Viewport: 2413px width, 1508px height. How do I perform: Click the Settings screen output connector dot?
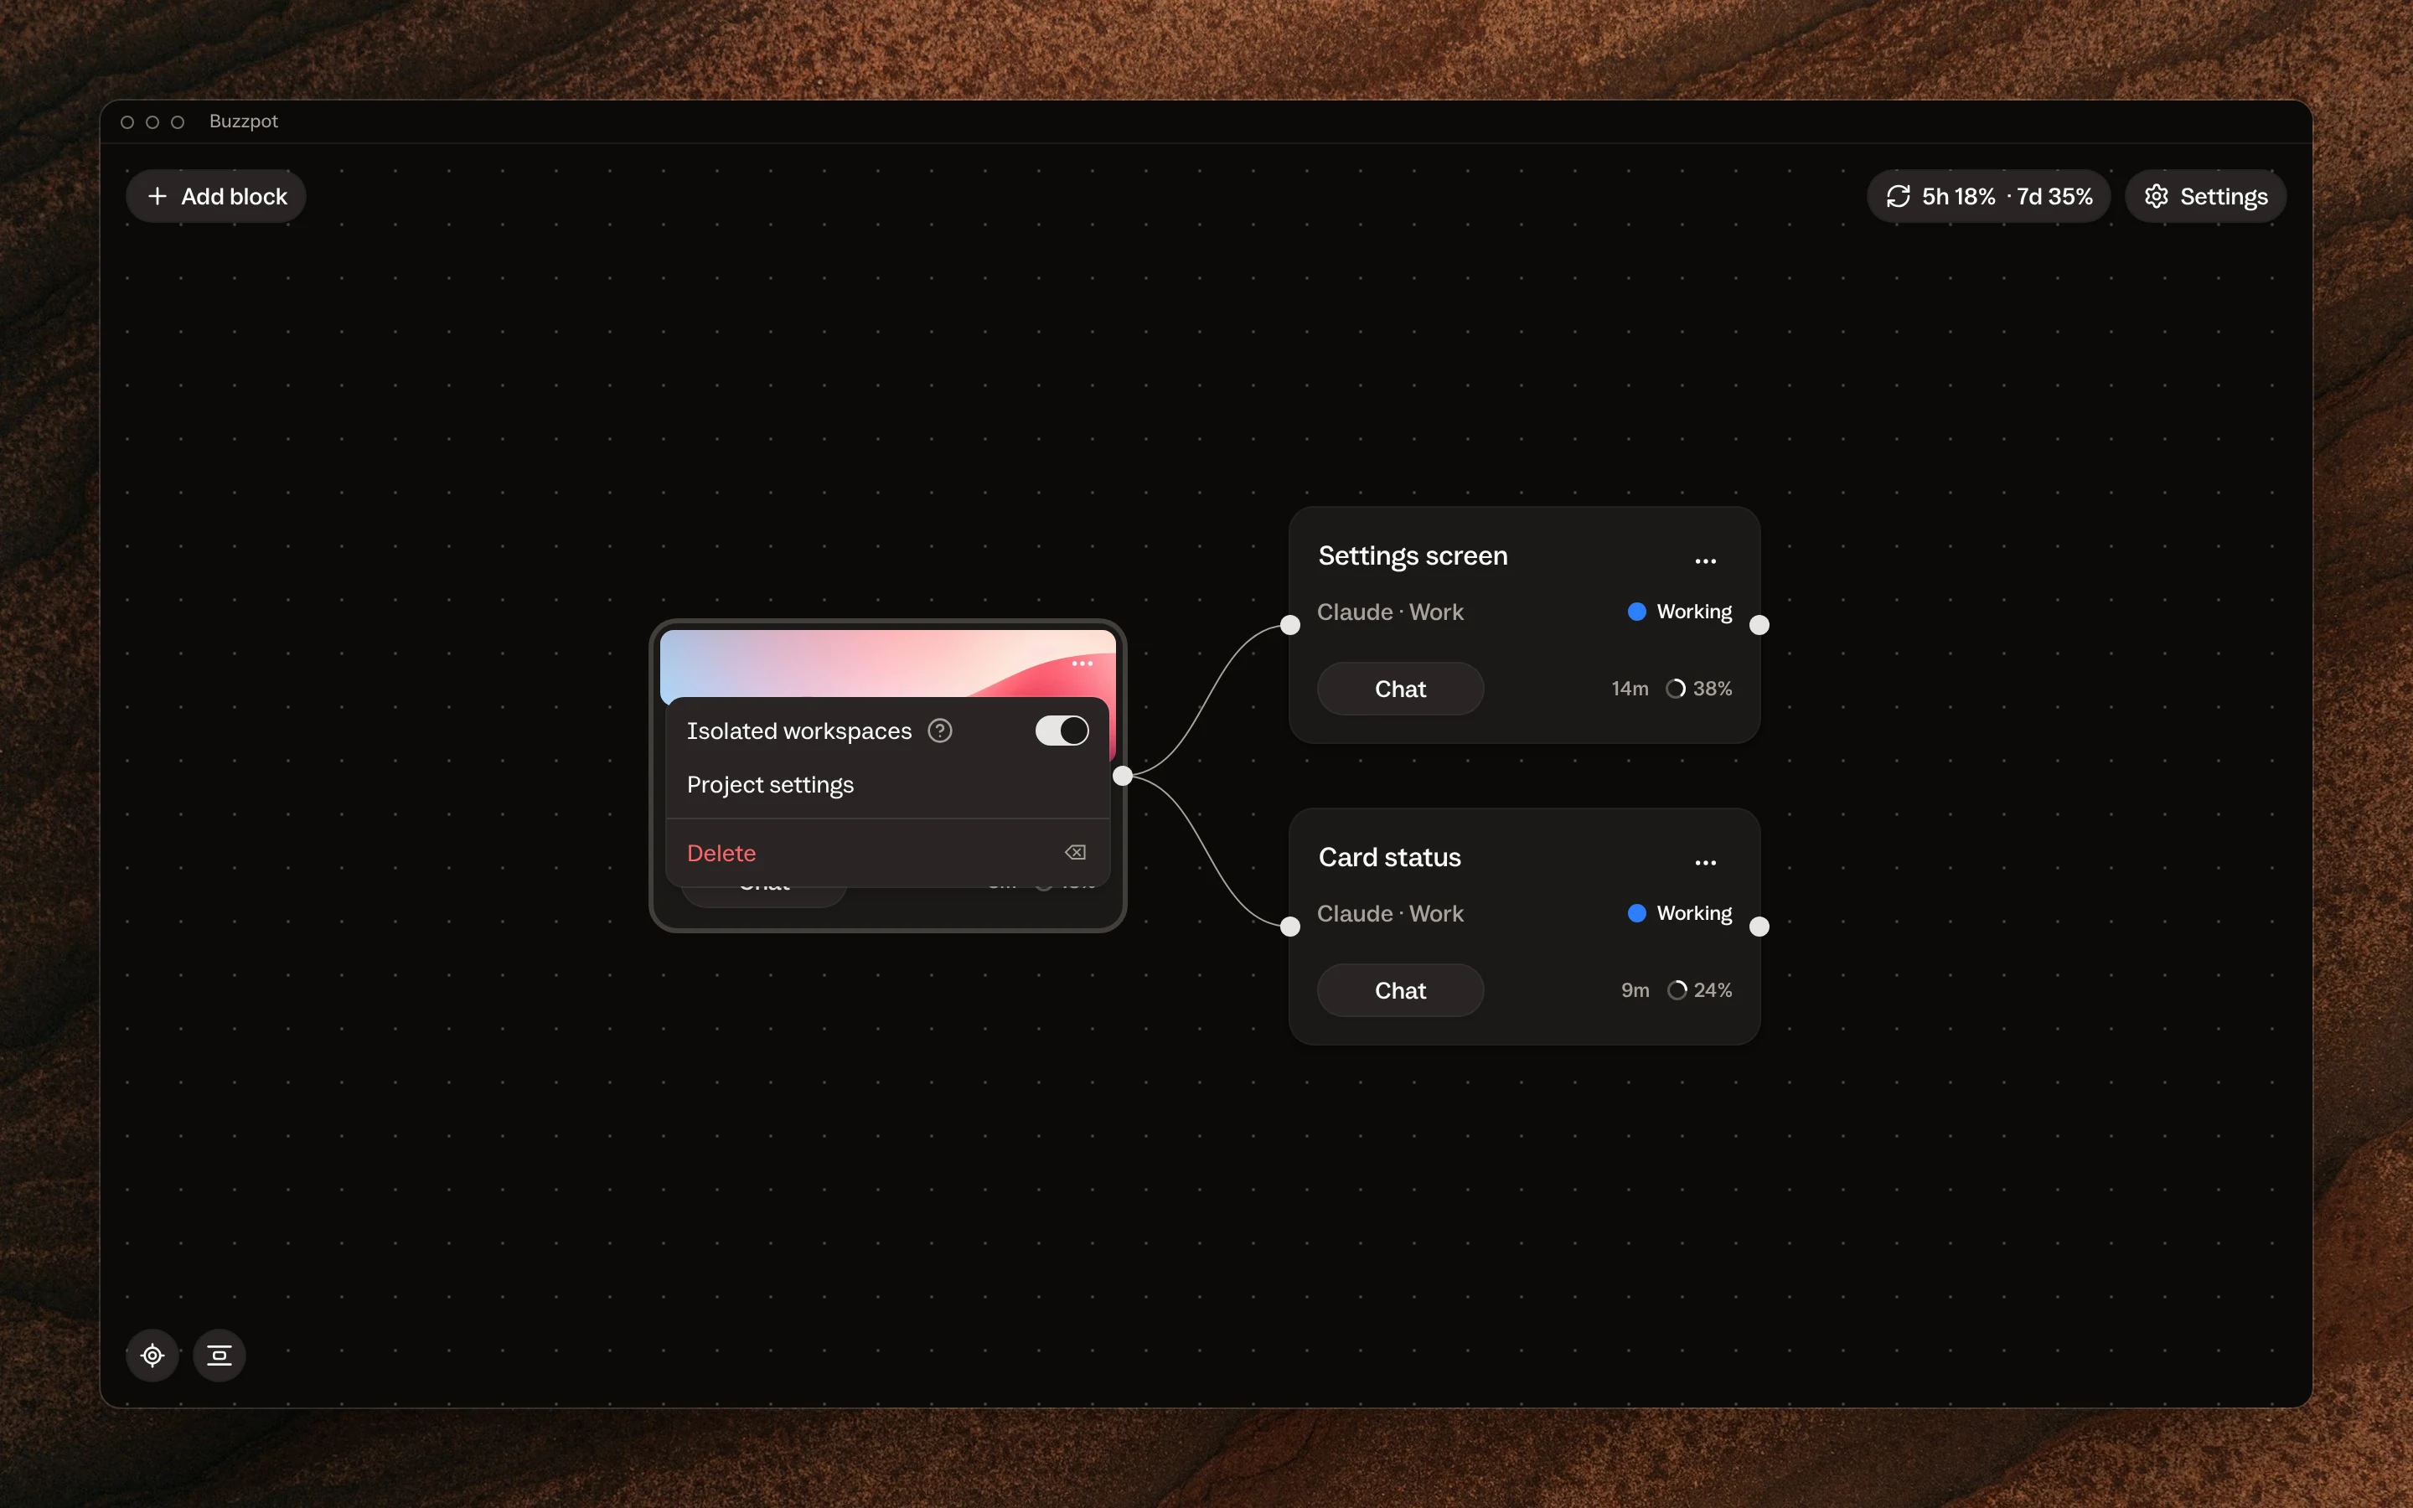pyautogui.click(x=1759, y=625)
